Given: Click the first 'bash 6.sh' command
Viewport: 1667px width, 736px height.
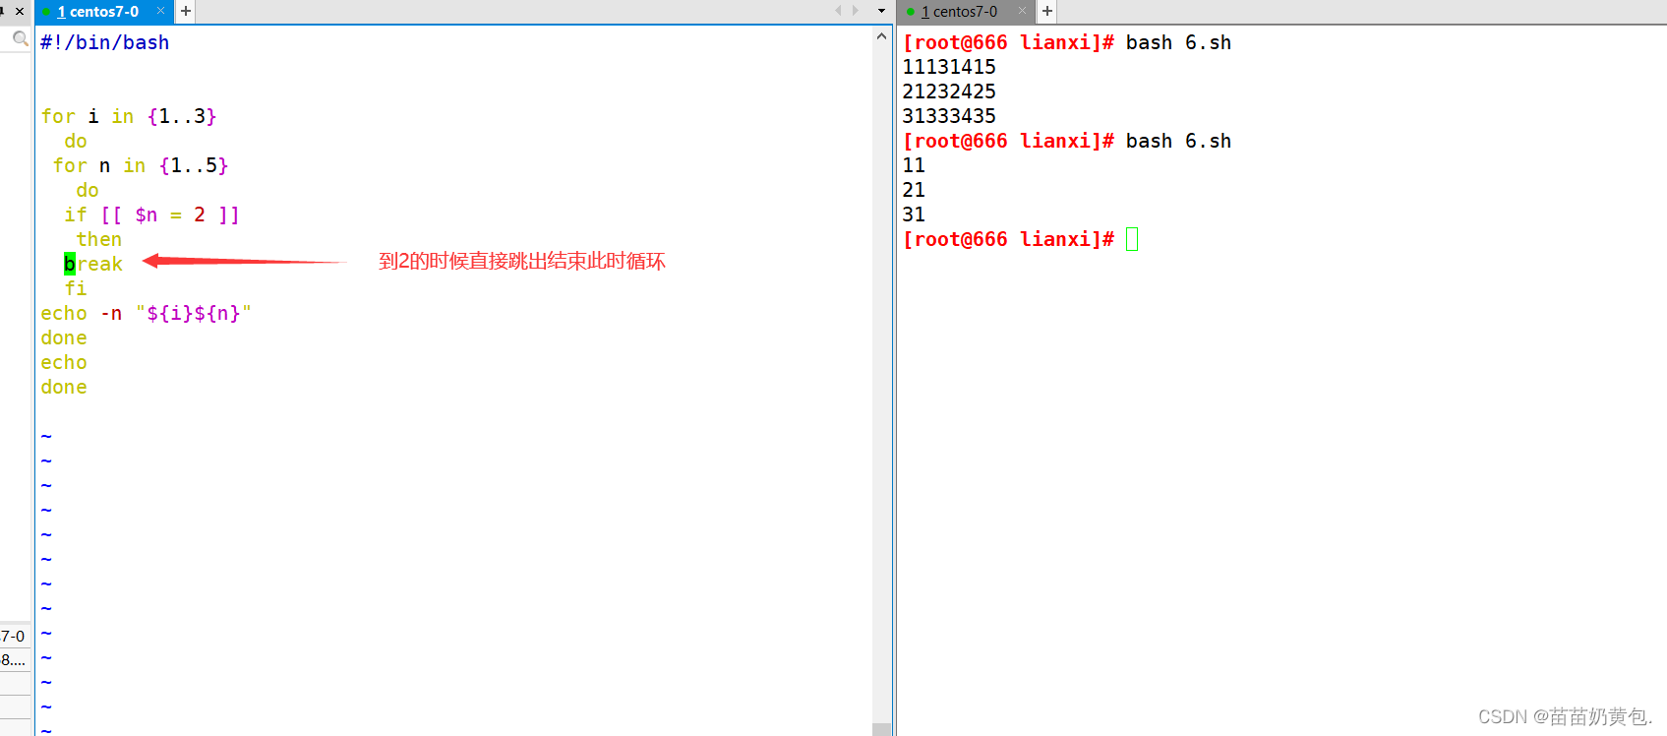Looking at the screenshot, I should (1178, 42).
